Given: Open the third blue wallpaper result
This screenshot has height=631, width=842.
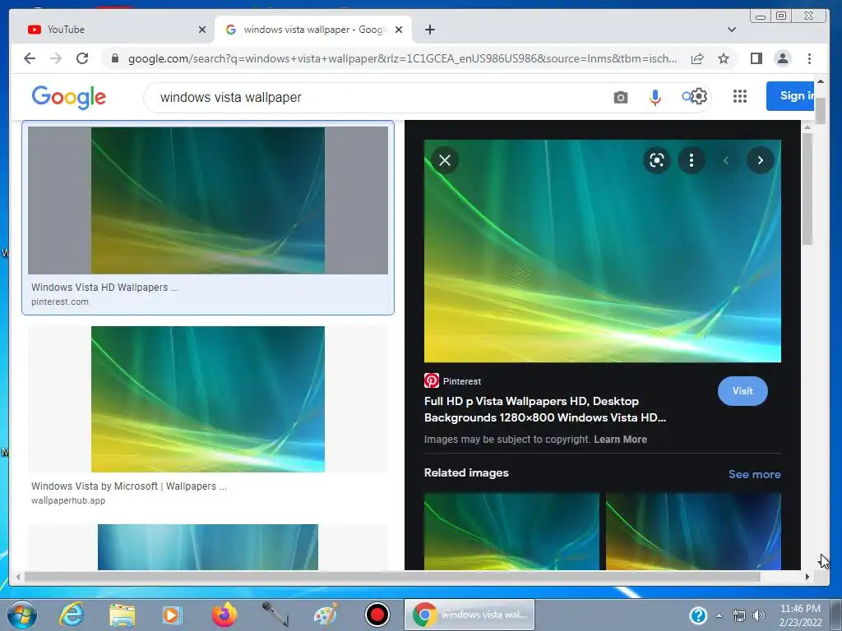Looking at the screenshot, I should coord(208,547).
